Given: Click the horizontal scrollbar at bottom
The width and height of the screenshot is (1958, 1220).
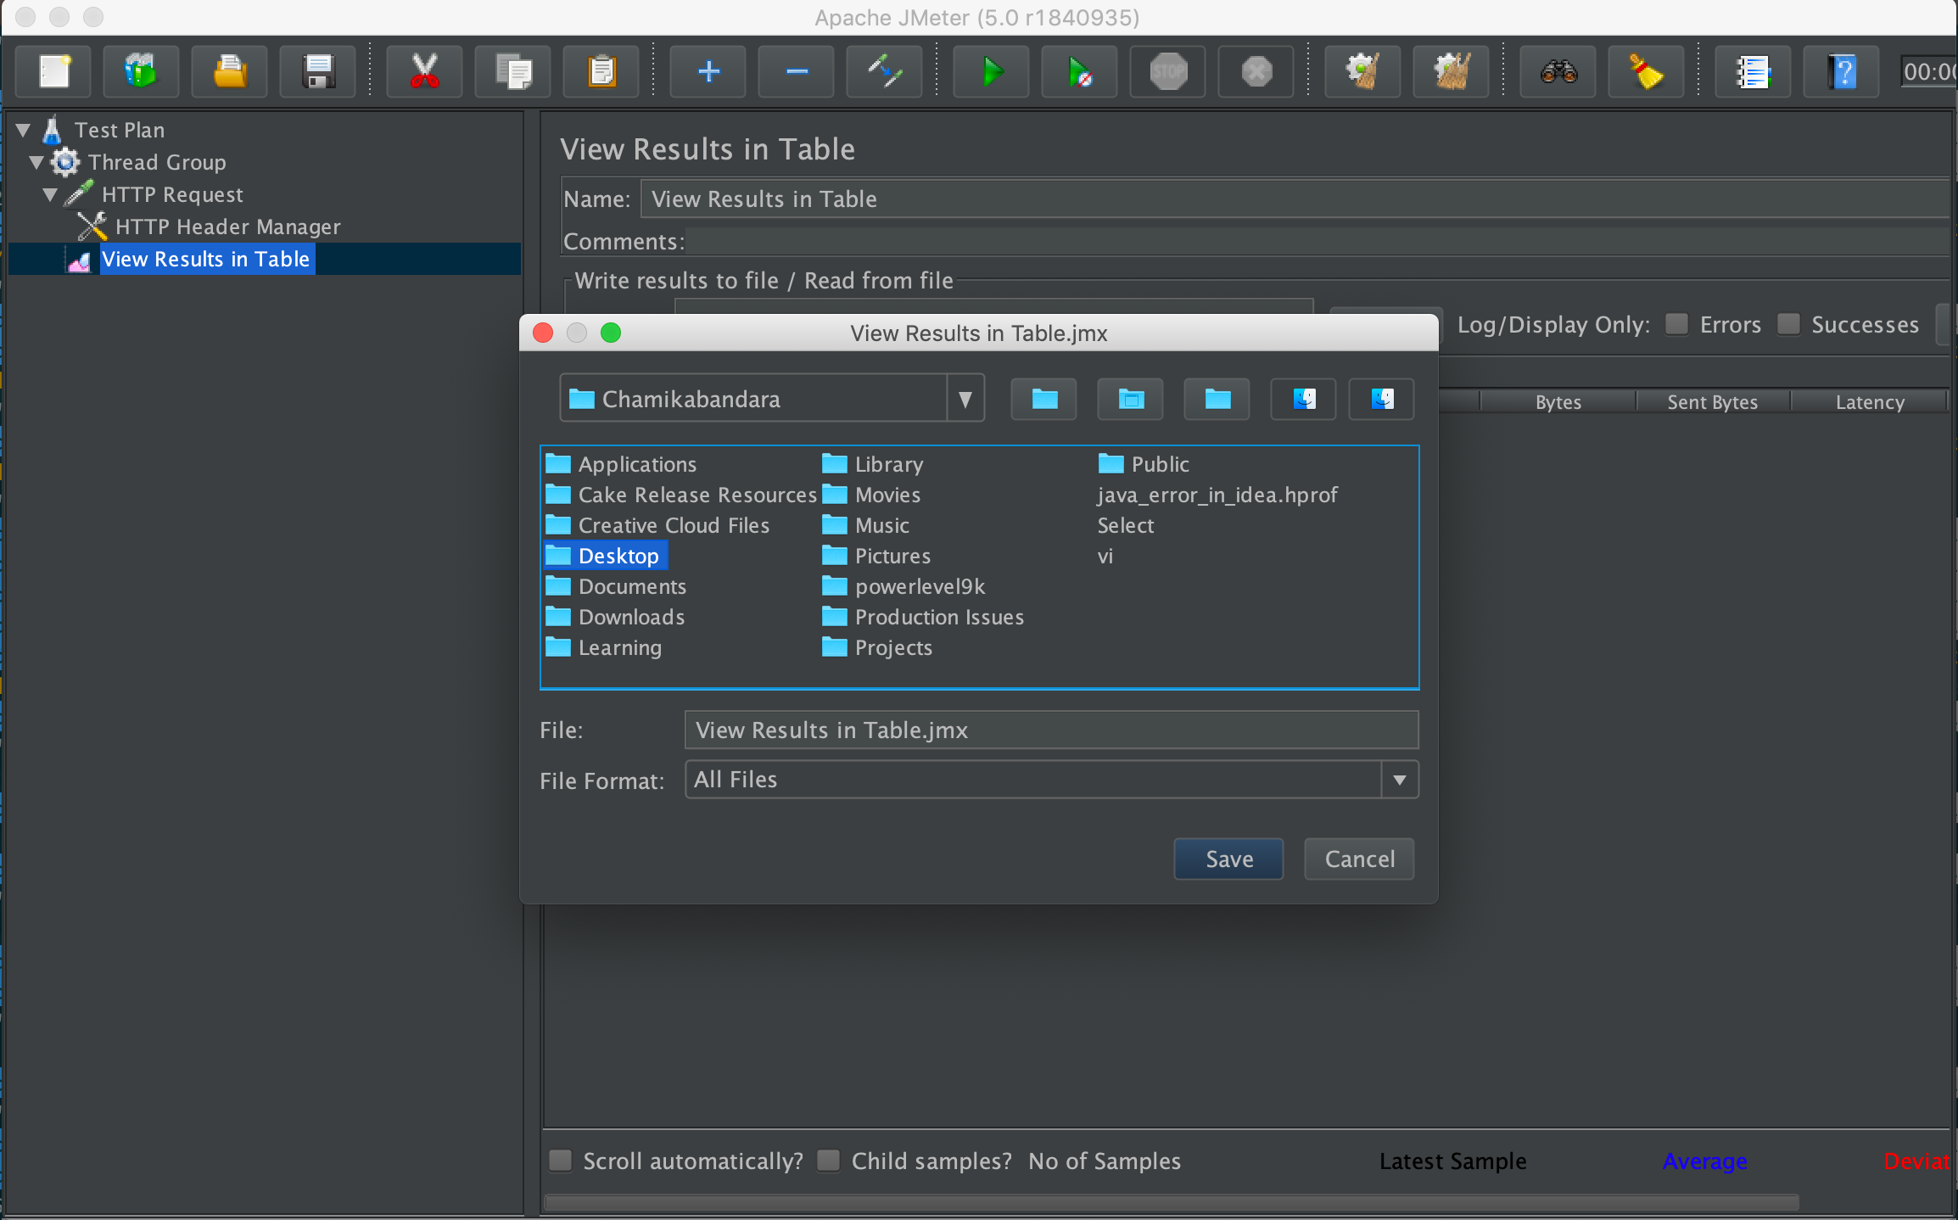Looking at the screenshot, I should (1171, 1202).
